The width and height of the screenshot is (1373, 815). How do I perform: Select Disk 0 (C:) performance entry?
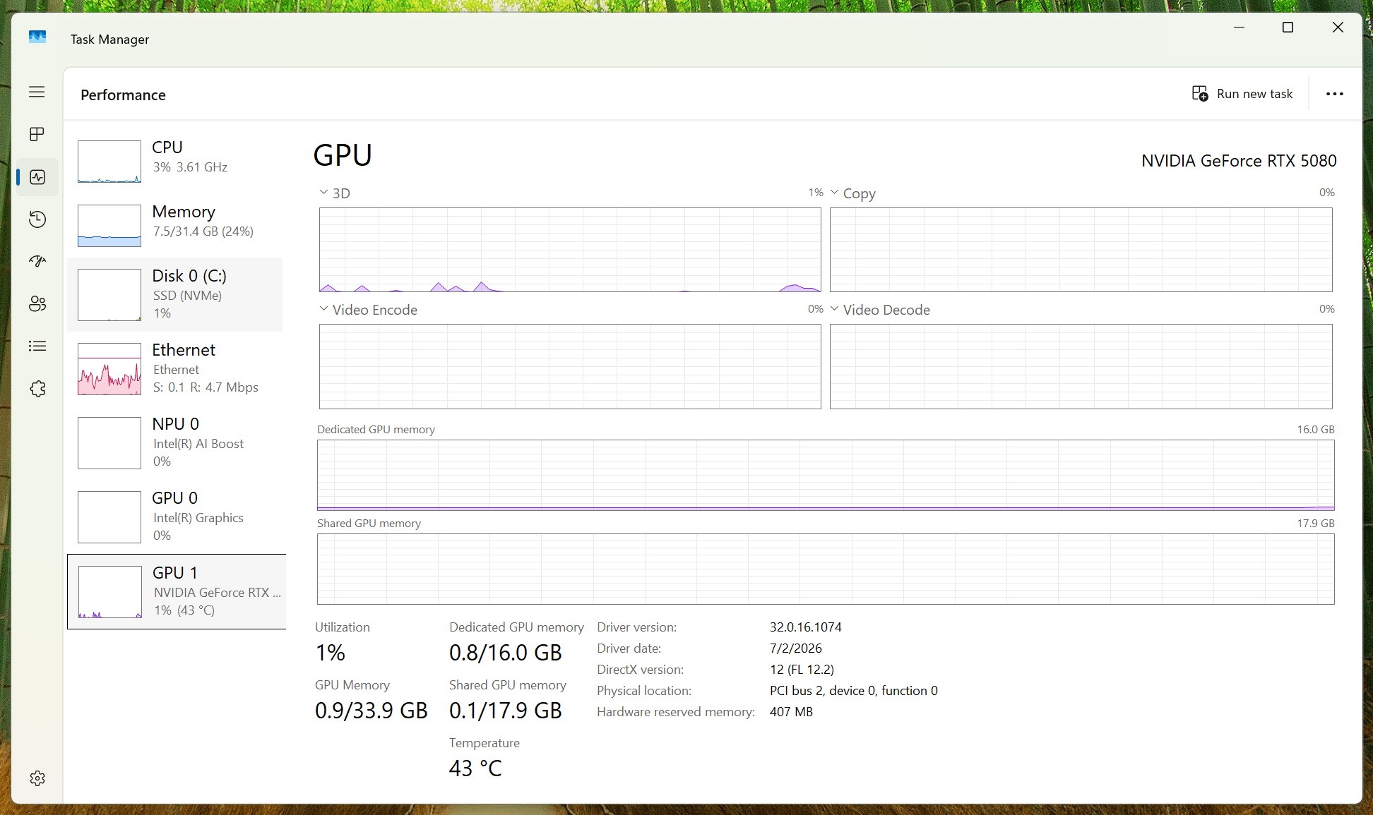177,295
